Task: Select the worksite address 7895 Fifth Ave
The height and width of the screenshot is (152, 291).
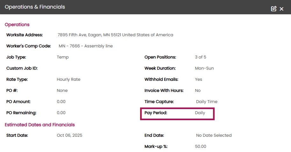Action: [115, 35]
